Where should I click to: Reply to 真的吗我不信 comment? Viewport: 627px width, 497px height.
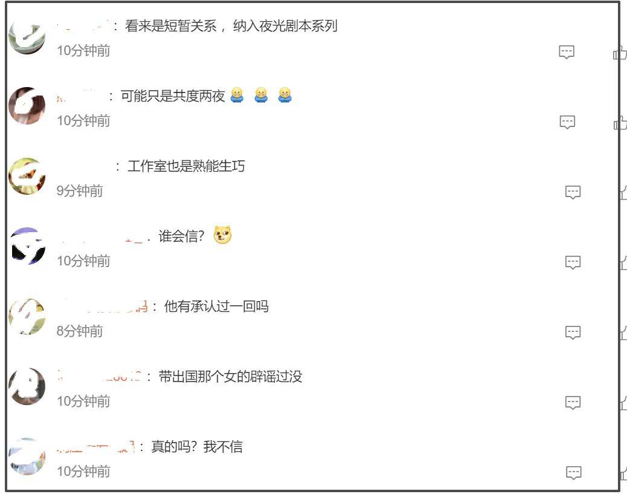573,473
